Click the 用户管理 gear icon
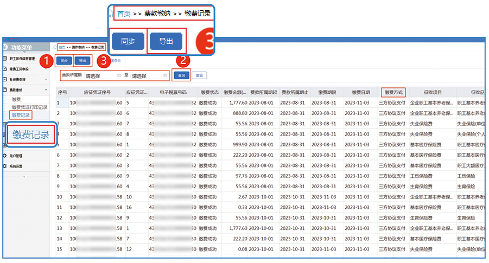The image size is (489, 263). (x=5, y=156)
